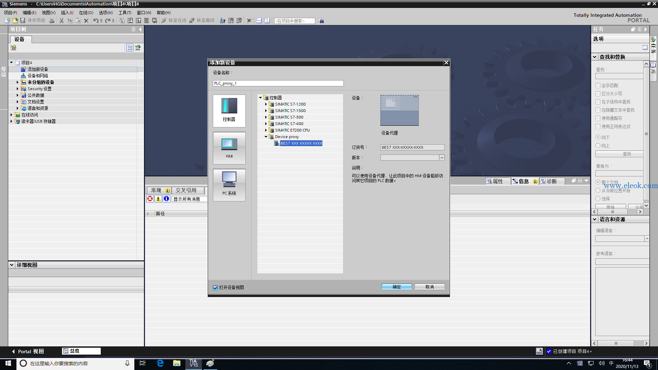Screen dimensions: 658x370
Task: Toggle 在隐藏文本中查找 checkbox
Action: click(598, 110)
